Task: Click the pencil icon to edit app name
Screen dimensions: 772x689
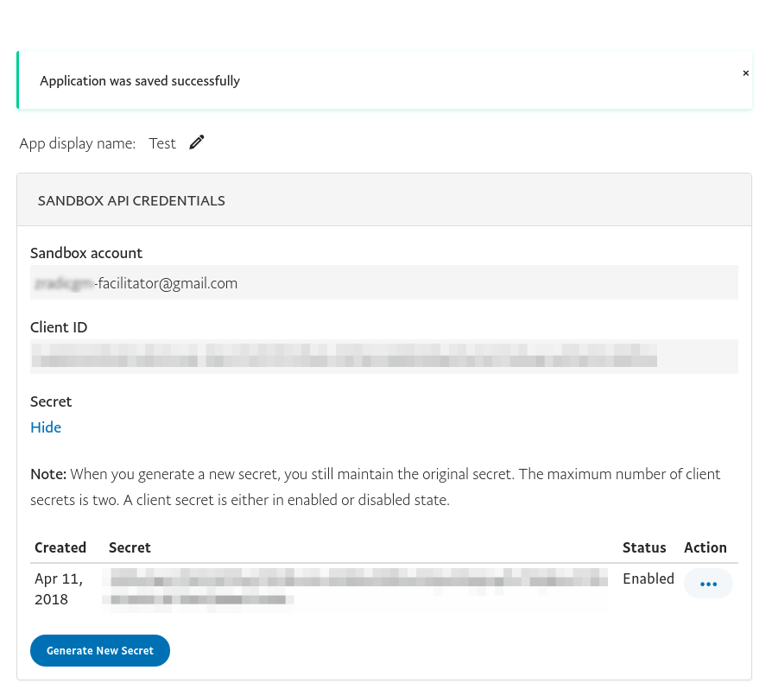Action: (x=197, y=142)
